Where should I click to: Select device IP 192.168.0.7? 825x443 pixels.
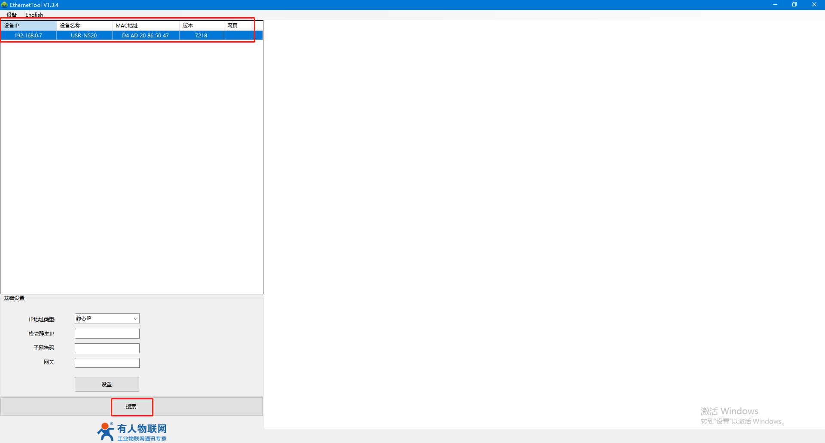pyautogui.click(x=28, y=36)
